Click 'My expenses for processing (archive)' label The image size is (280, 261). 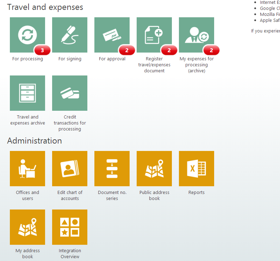(x=197, y=65)
